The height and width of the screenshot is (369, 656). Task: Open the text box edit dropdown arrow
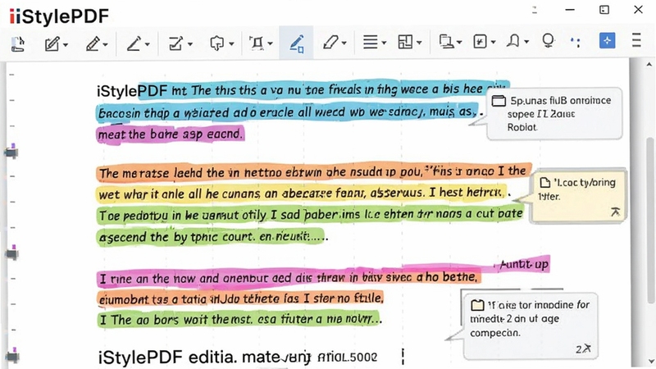tap(190, 44)
